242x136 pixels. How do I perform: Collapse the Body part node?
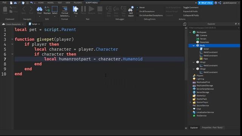[194, 45]
